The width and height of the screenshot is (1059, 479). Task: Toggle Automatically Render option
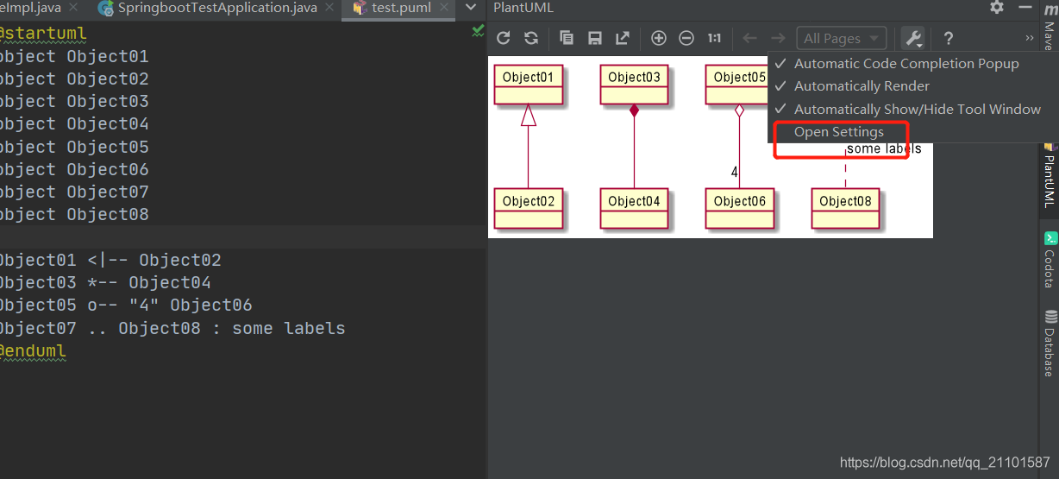tap(902, 86)
